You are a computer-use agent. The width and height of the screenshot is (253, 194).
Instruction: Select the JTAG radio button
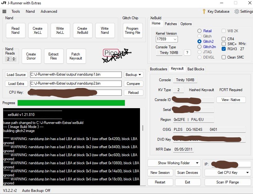(199, 52)
